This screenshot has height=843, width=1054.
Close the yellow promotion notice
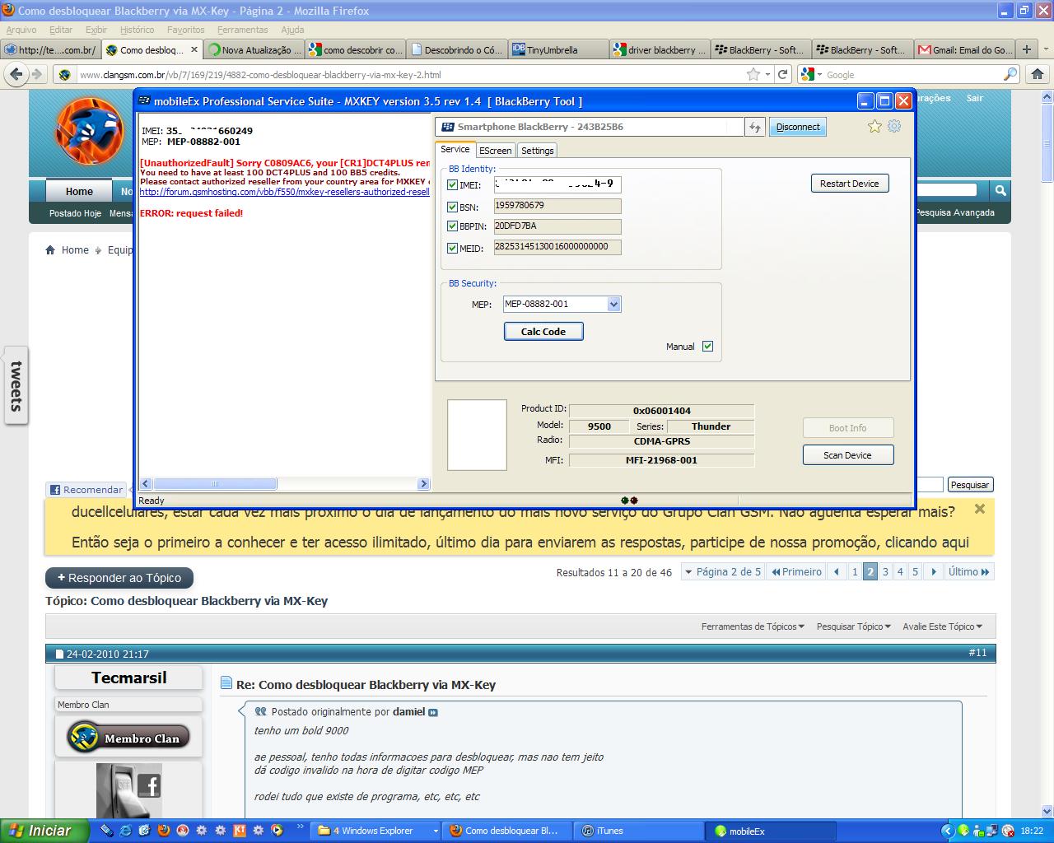979,509
